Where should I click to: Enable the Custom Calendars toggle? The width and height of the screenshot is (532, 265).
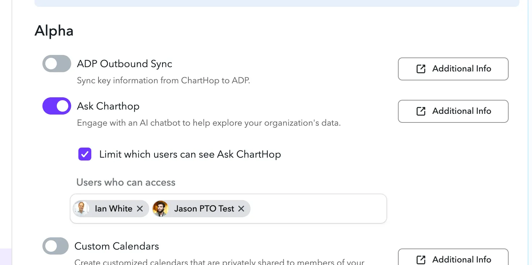click(55, 246)
